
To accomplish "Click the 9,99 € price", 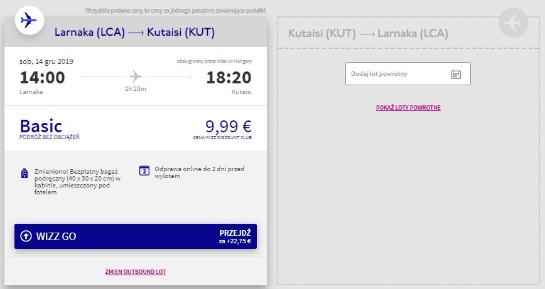I will [229, 127].
